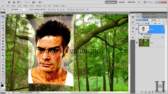Select the Zoom tool

coord(3,80)
